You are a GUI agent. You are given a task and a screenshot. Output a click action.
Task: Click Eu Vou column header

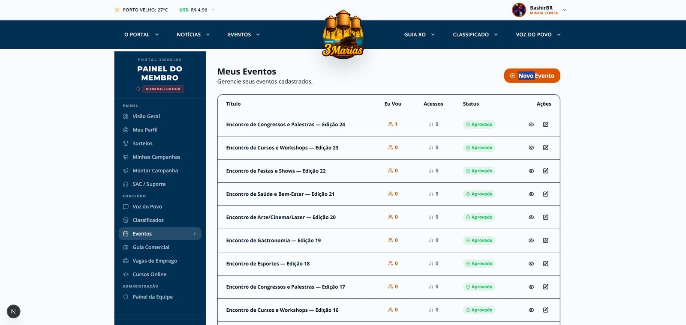click(393, 104)
